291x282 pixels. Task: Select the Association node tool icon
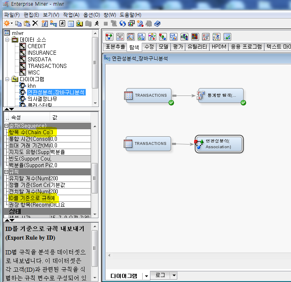(x=109, y=37)
